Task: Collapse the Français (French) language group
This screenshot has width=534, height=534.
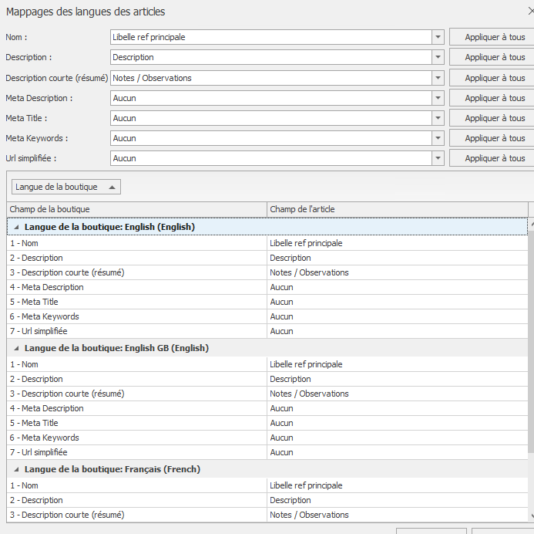Action: tap(16, 469)
